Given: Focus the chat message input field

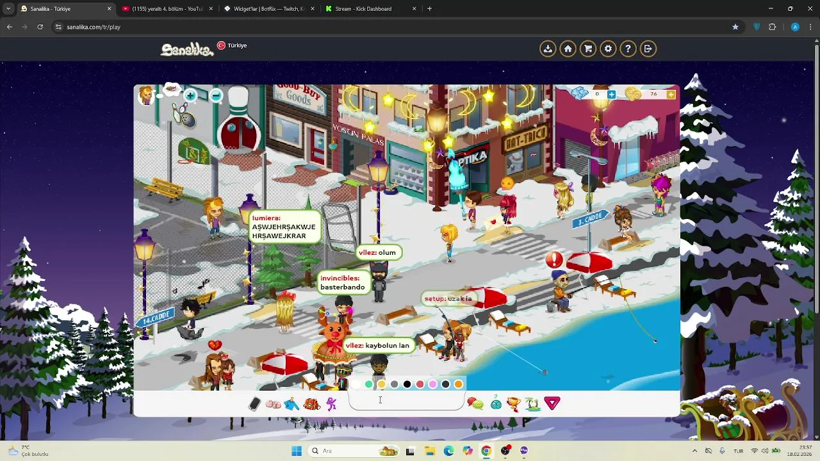Looking at the screenshot, I should point(406,401).
